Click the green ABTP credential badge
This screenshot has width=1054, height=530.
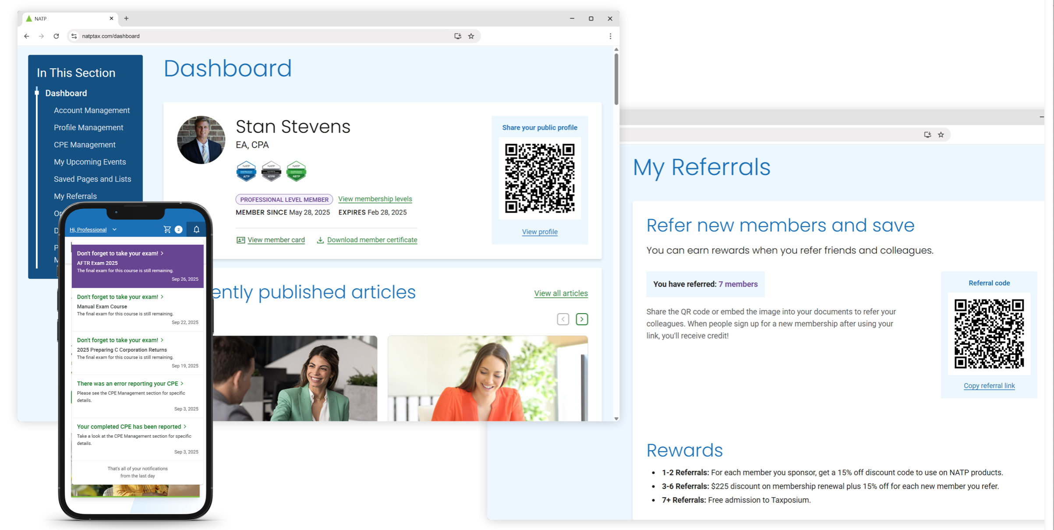296,171
